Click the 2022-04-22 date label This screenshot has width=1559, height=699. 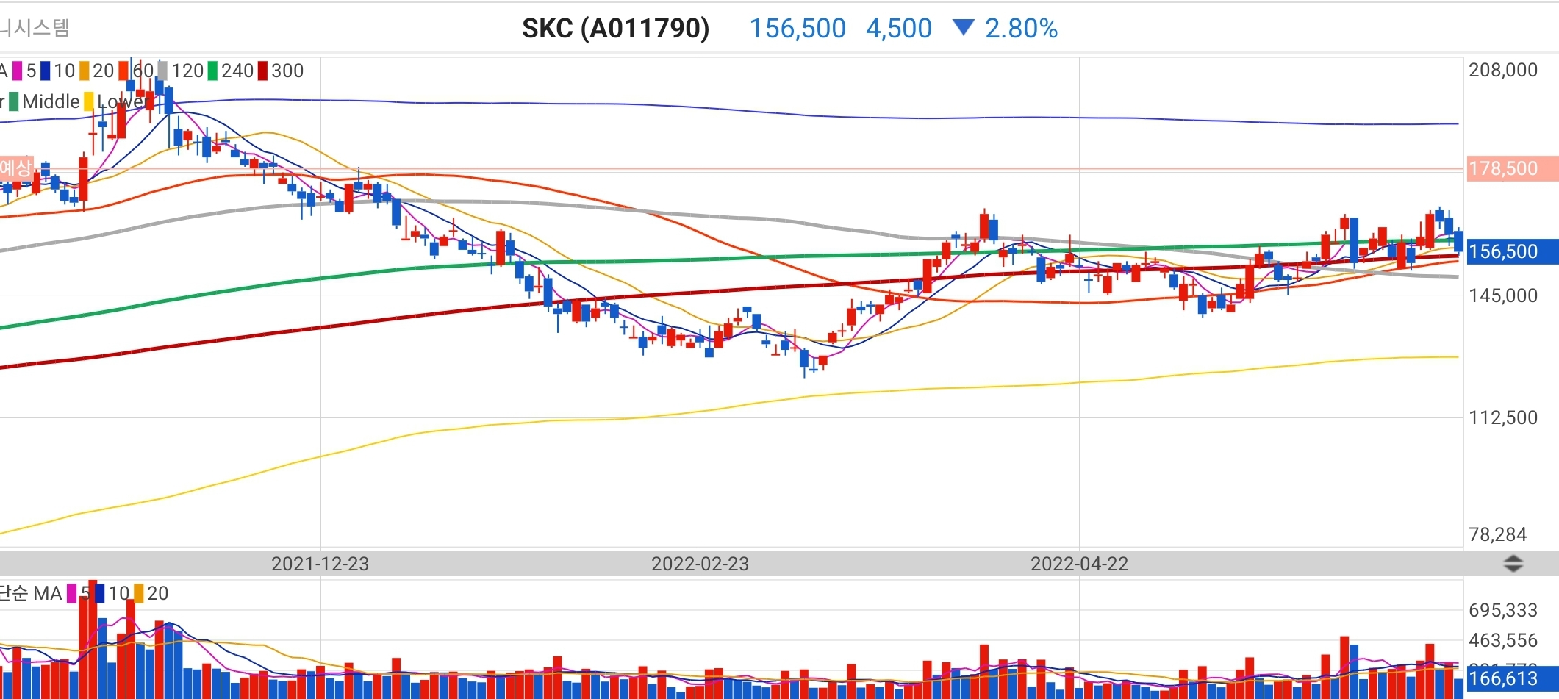click(x=1079, y=564)
